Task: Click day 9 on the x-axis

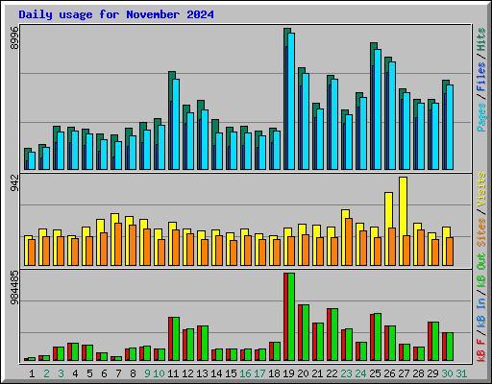Action: point(147,373)
